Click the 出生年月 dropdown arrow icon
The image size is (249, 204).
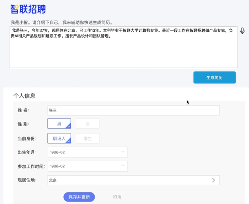123,152
